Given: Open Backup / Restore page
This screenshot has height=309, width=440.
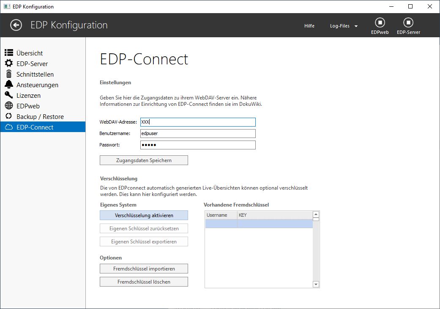Looking at the screenshot, I should pos(43,116).
